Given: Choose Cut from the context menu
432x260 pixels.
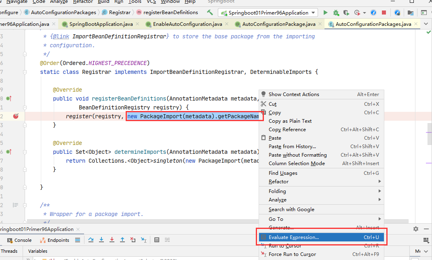Looking at the screenshot, I should pos(322,104).
